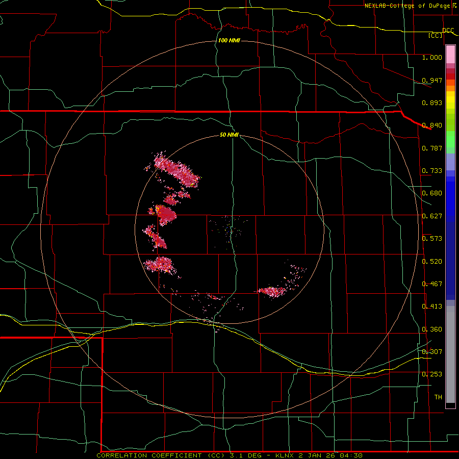
Task: Click the 0.893 color scale value
Action: (432, 103)
